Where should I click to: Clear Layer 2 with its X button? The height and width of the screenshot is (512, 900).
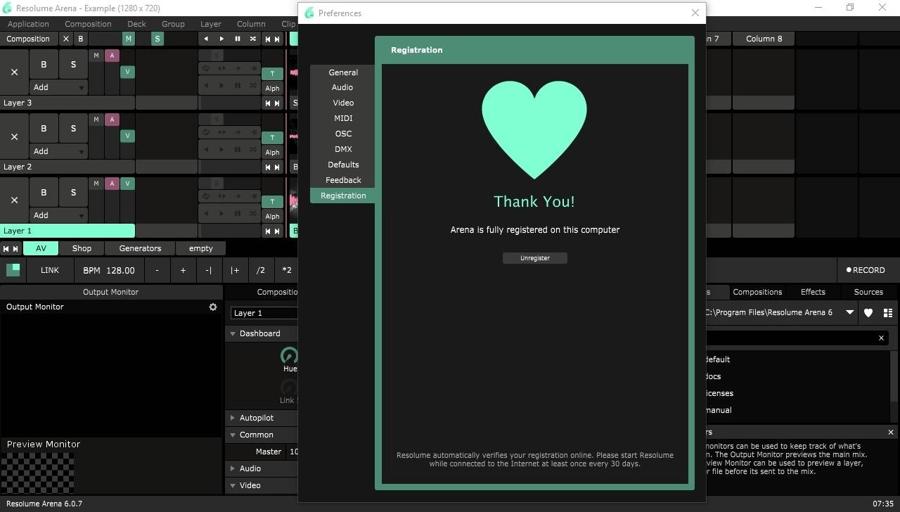tap(14, 136)
